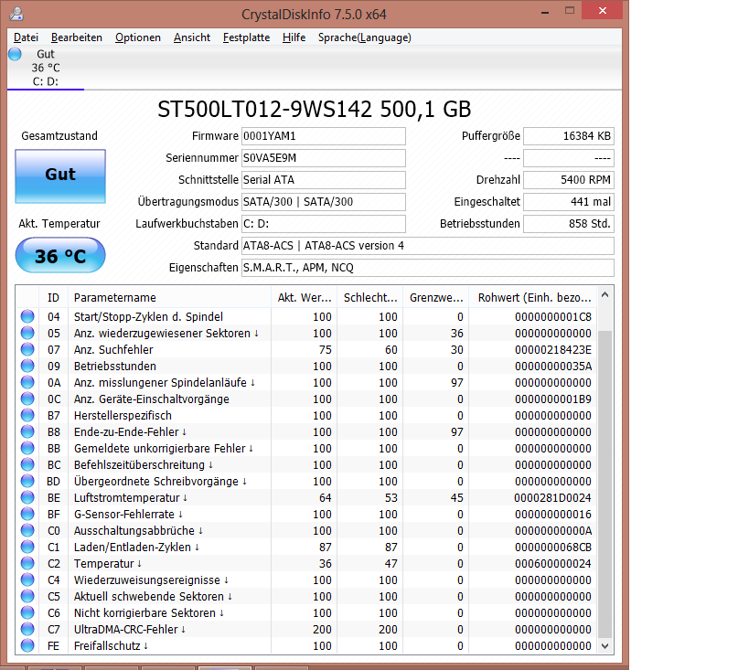The height and width of the screenshot is (670, 749).
Task: Click status orb for Herstellerspezifisch row
Action: (27, 415)
